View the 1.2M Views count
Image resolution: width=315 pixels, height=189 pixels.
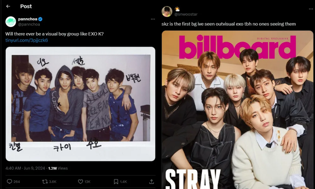point(58,168)
